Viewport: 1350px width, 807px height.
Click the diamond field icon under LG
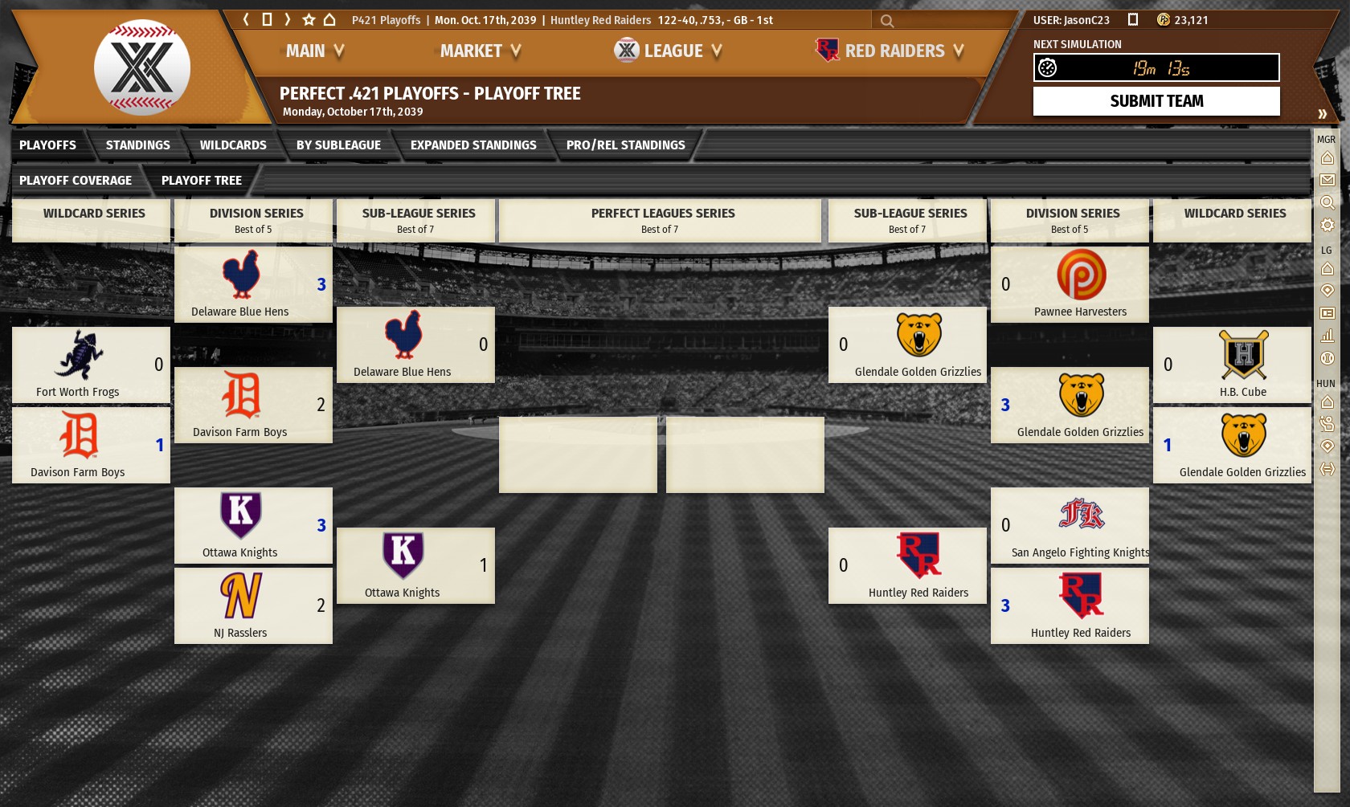(1327, 291)
